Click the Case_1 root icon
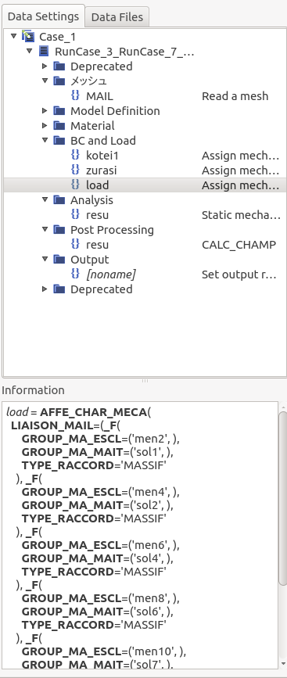The width and height of the screenshot is (287, 678). [x=28, y=36]
